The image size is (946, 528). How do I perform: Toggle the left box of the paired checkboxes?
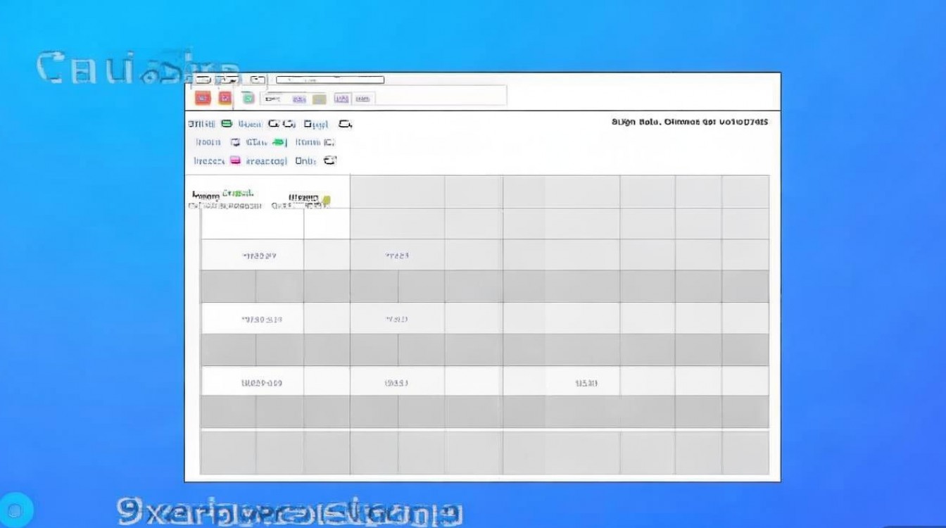pos(274,124)
